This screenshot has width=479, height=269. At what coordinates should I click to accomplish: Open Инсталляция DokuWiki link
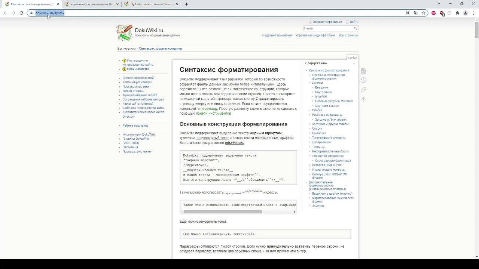click(139, 134)
